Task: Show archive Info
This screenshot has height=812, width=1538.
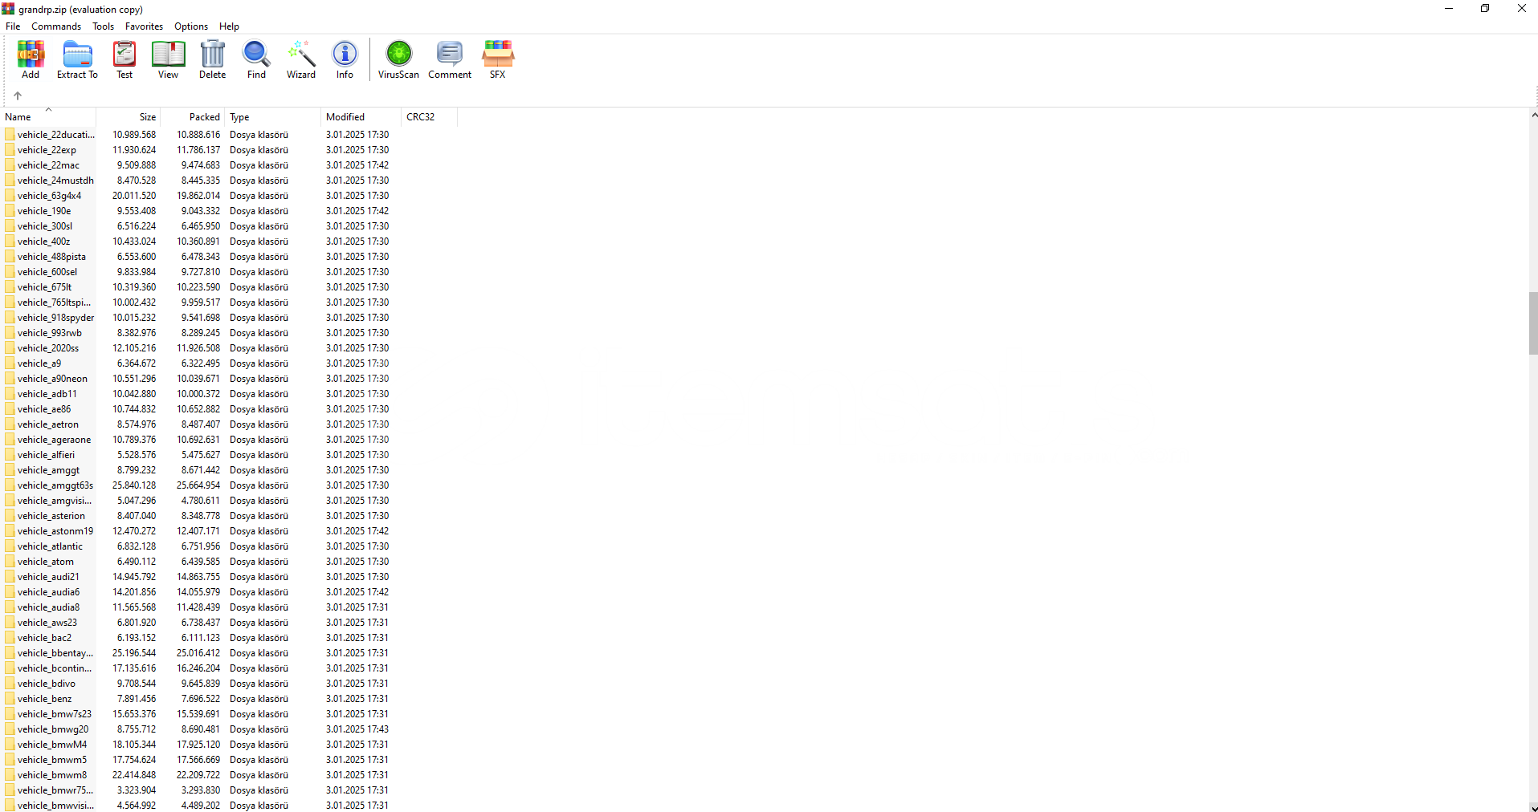Action: [345, 59]
